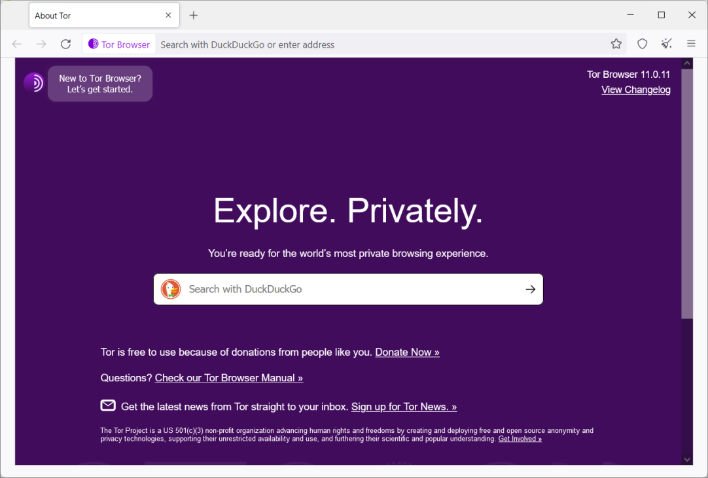
Task: Open the hamburger application menu
Action: point(691,44)
